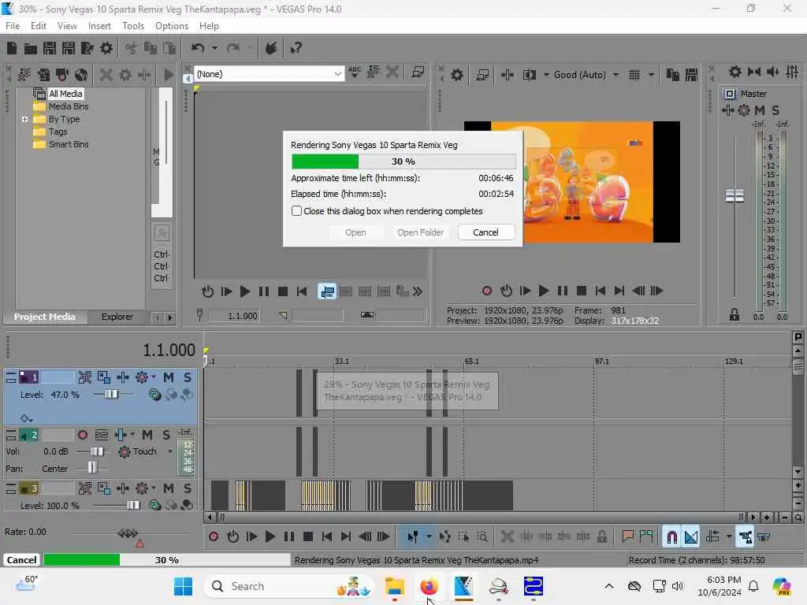Click Go to Start in timeline transport

(327, 537)
